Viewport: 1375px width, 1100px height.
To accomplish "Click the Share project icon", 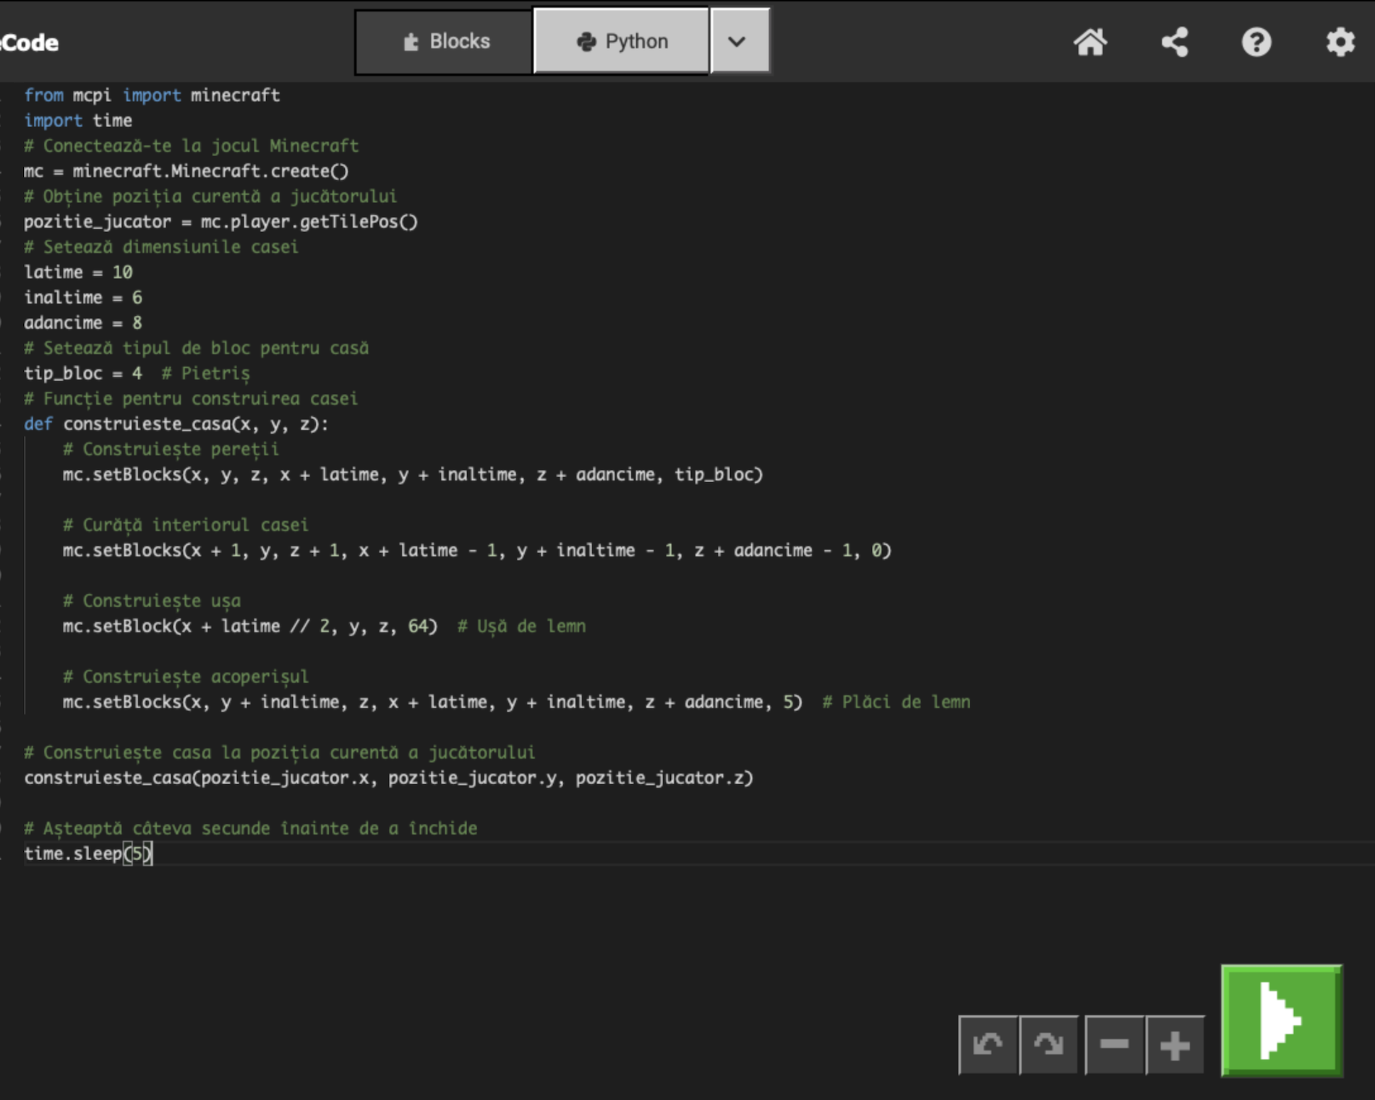I will [1174, 42].
